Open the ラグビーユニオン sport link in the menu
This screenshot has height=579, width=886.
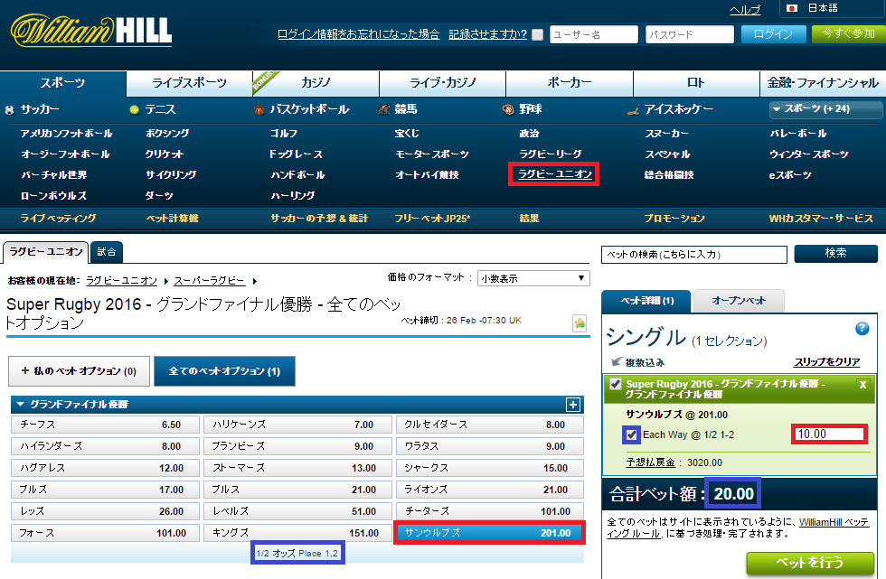tap(554, 173)
